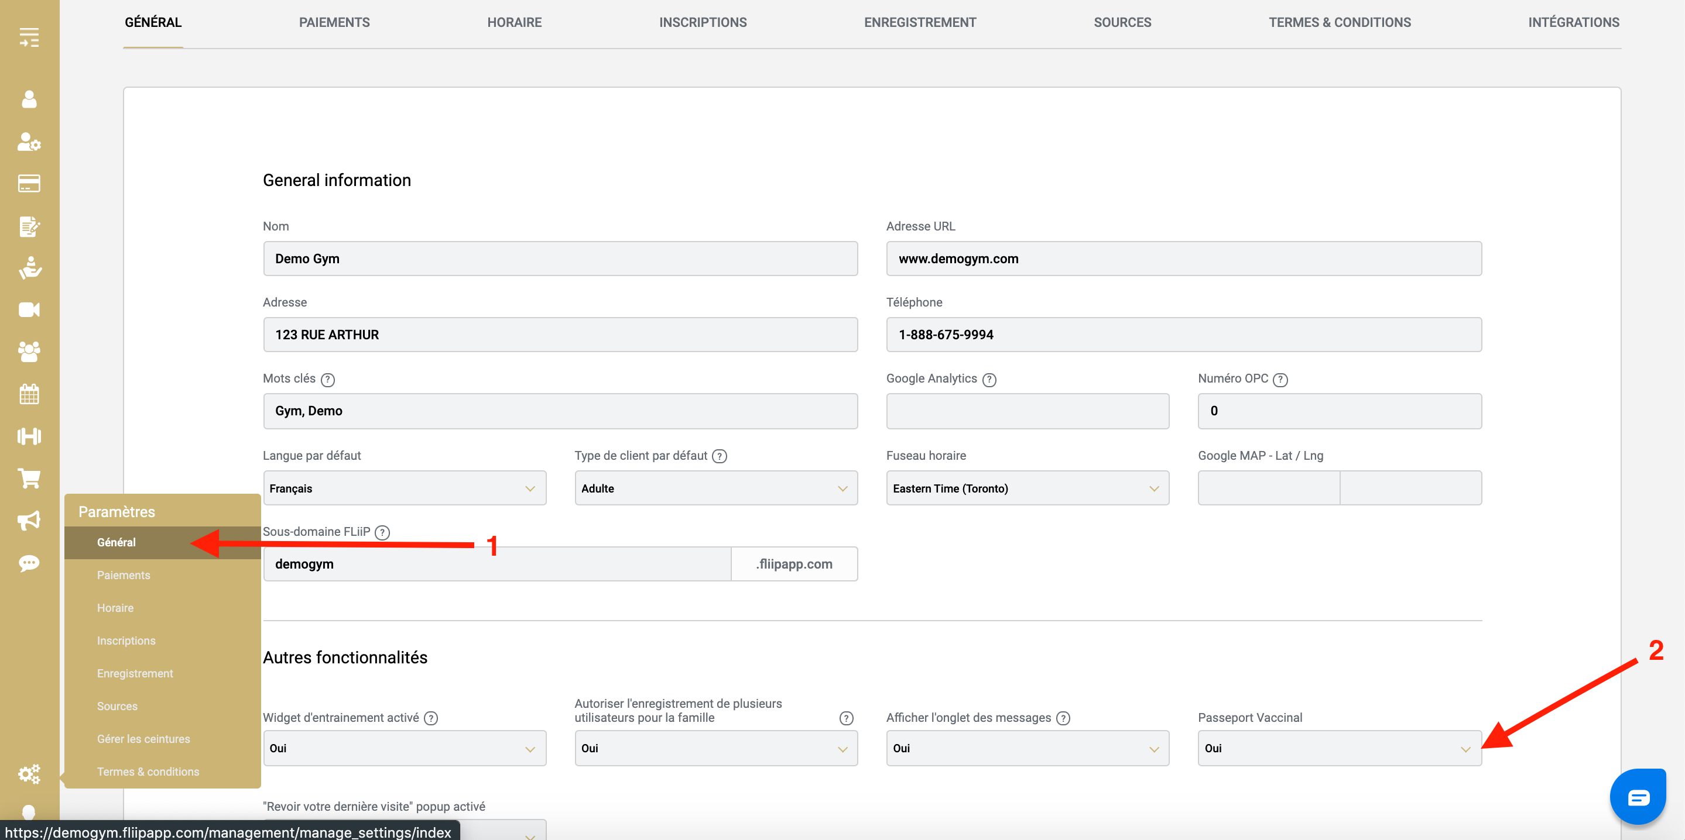Select Sources in the Paramètres submenu
The width and height of the screenshot is (1685, 840).
(x=117, y=706)
